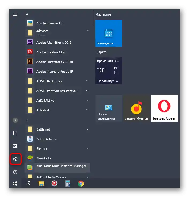Open the Documents icon in sidebar
The width and height of the screenshot is (189, 197).
click(x=15, y=133)
